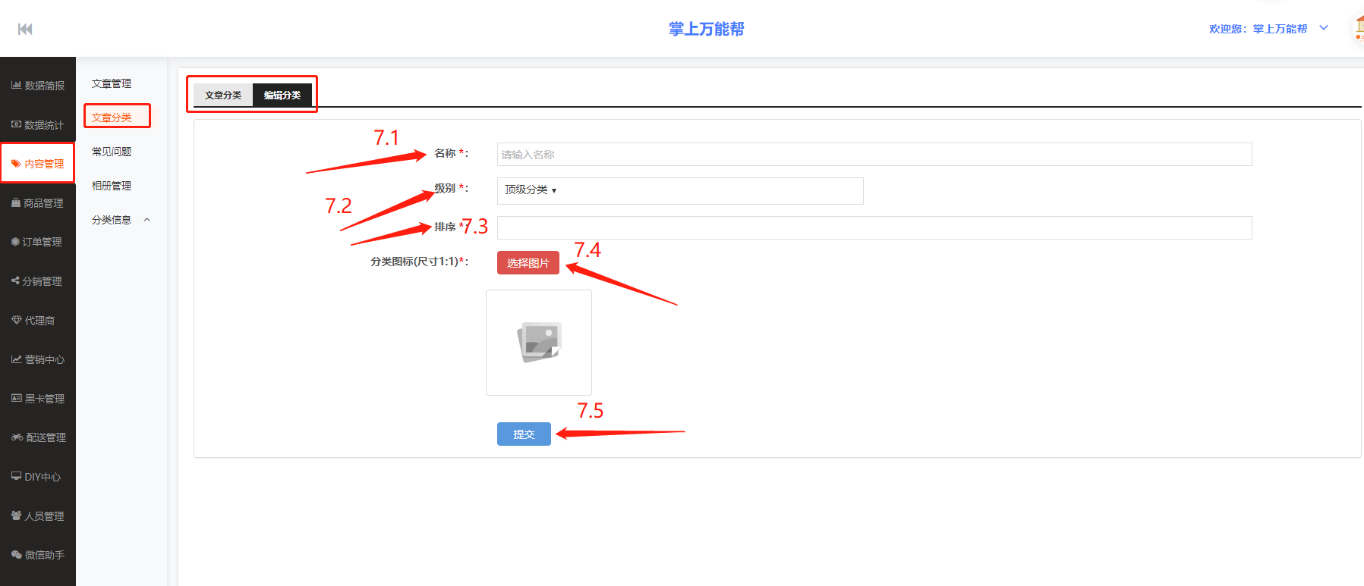Expand the user account dropdown arrow
The width and height of the screenshot is (1364, 586).
[x=1324, y=28]
